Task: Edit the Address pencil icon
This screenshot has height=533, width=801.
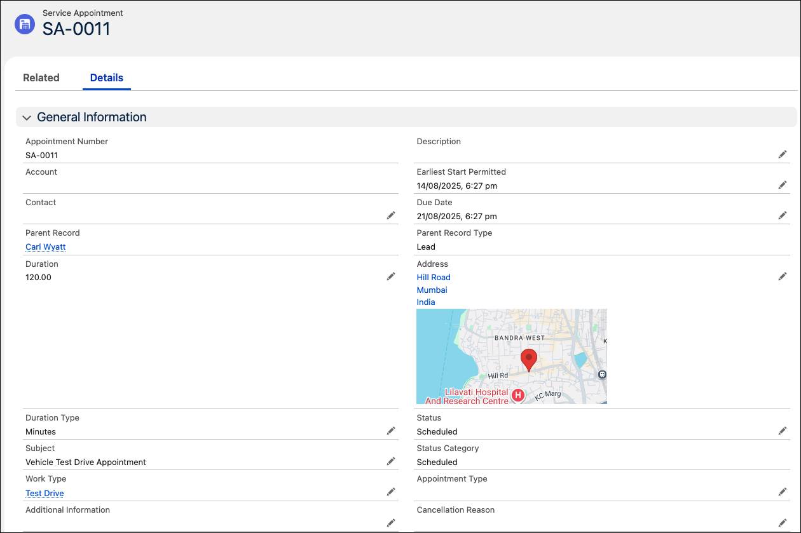Action: 783,276
